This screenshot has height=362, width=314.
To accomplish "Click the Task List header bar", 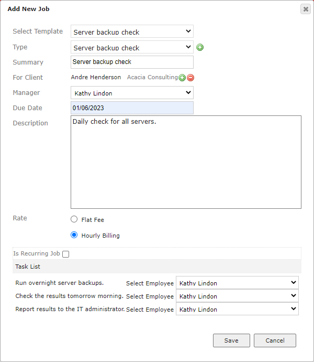I will (x=157, y=267).
